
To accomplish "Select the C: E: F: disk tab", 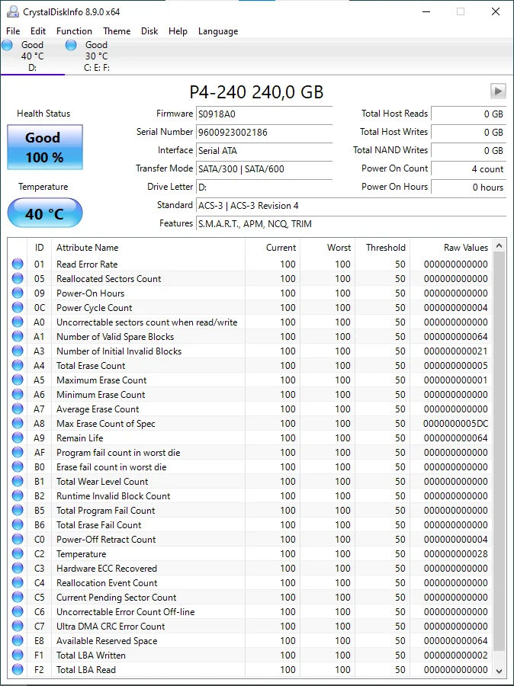I will click(97, 56).
